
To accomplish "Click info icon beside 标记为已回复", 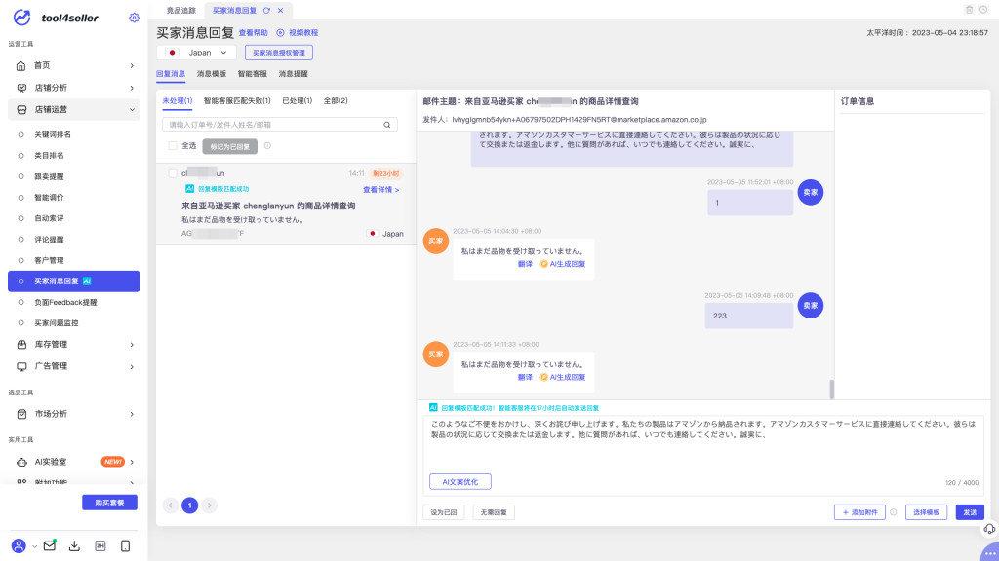I will point(267,146).
